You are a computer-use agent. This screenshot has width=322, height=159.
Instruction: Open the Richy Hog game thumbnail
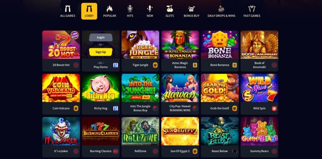pos(100,88)
